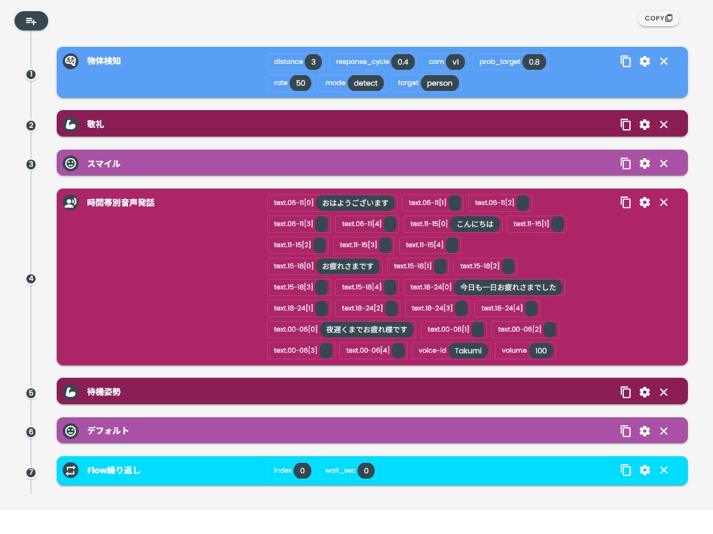Viewport: 713px width, 534px height.
Task: Click the speech icon on 時間帯別音声発話 block
Action: tap(71, 202)
